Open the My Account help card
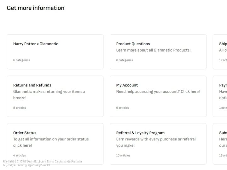 click(158, 96)
